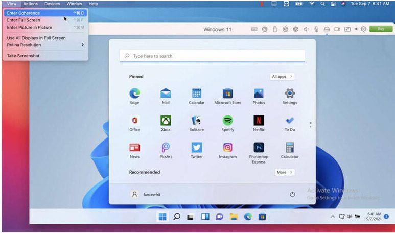Click the power button in Start menu
The image size is (395, 233).
[x=292, y=194]
